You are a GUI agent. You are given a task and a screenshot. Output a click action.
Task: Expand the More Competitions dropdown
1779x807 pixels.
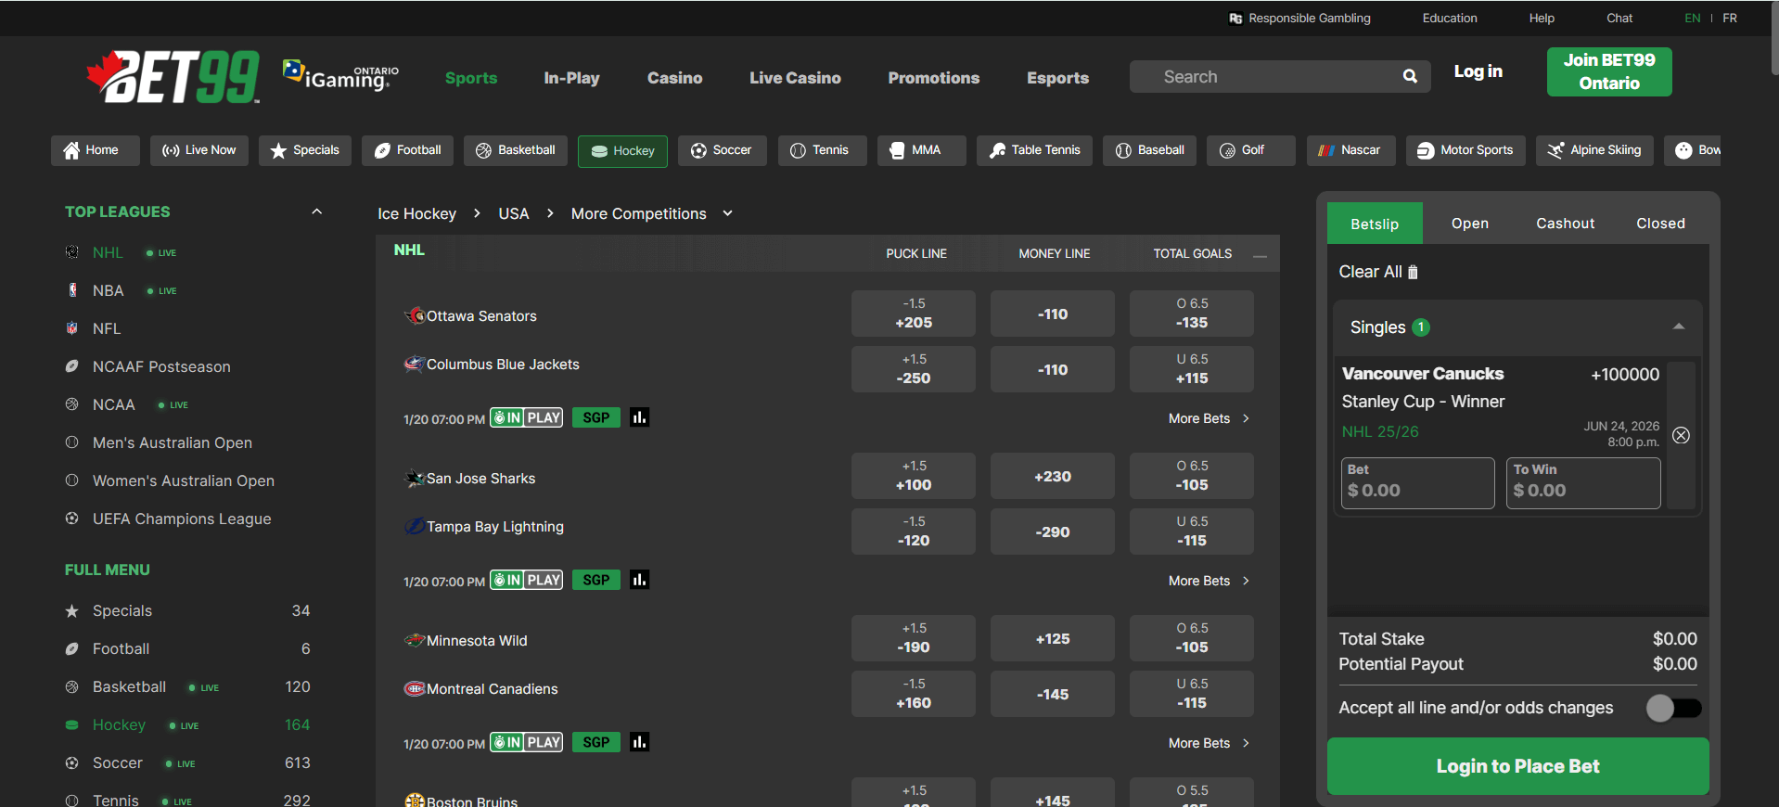click(728, 213)
